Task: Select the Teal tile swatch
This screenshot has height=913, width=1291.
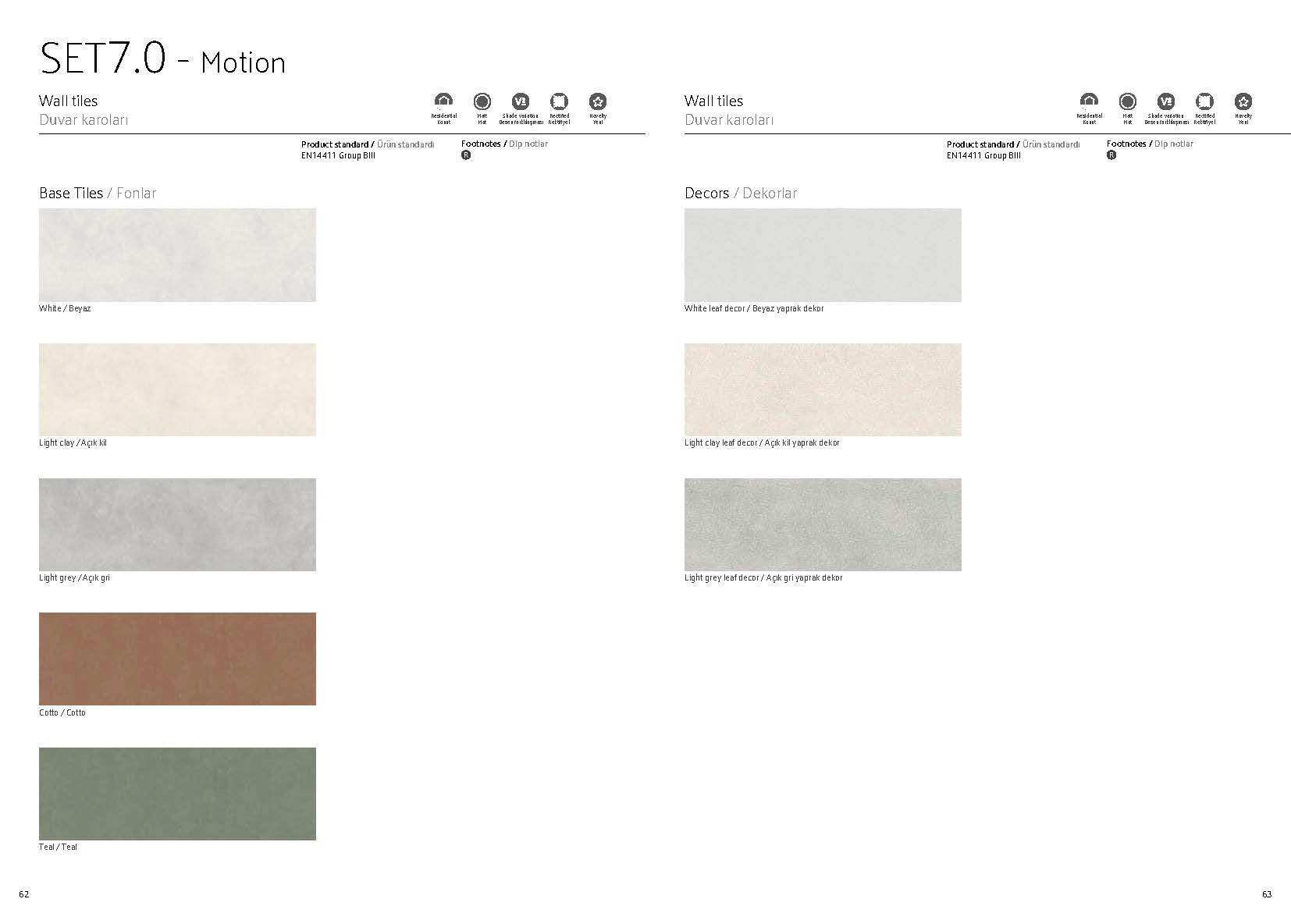Action: pos(177,794)
